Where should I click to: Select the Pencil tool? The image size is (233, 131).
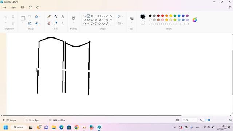[x=49, y=16]
